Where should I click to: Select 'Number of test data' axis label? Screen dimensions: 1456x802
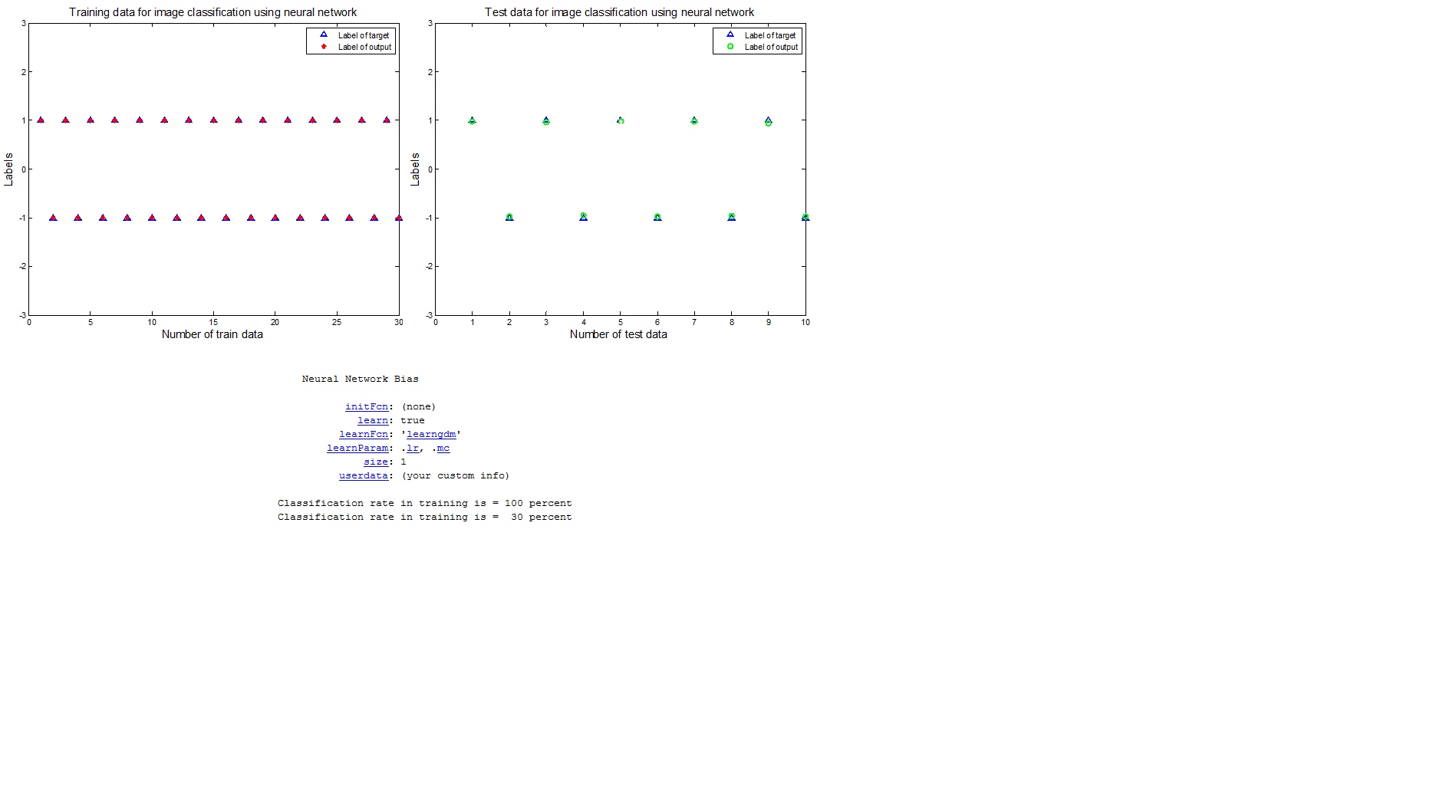(x=618, y=334)
